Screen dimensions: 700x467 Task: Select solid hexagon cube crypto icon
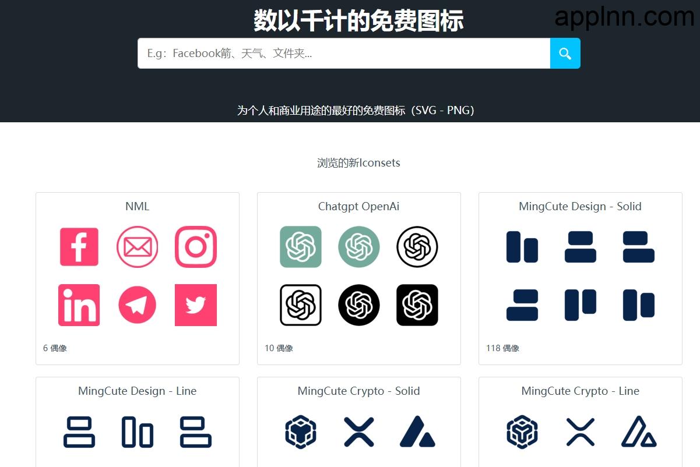click(301, 432)
